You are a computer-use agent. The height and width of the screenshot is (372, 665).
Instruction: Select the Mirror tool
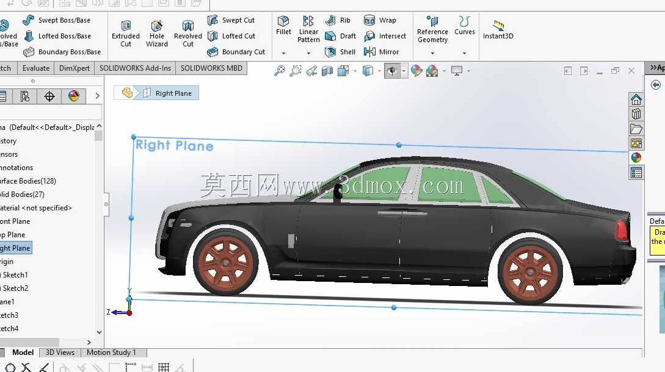tap(382, 52)
